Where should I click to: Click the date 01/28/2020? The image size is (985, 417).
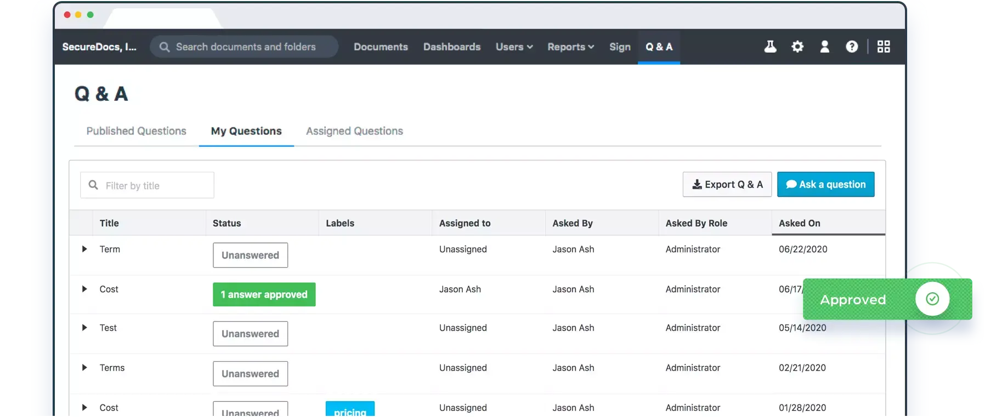point(802,408)
